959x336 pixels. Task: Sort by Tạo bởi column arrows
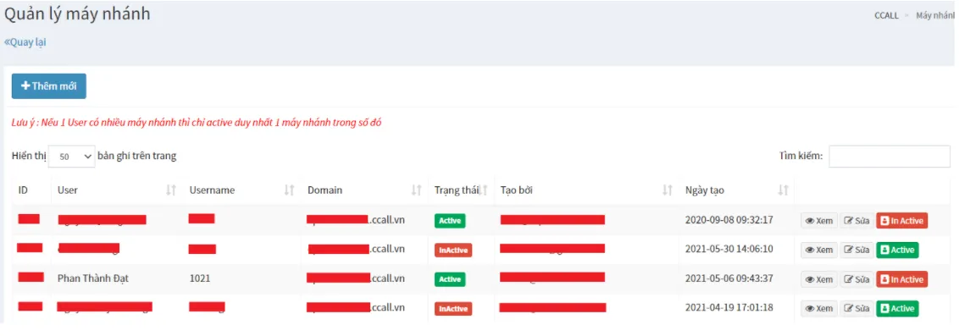pos(668,190)
